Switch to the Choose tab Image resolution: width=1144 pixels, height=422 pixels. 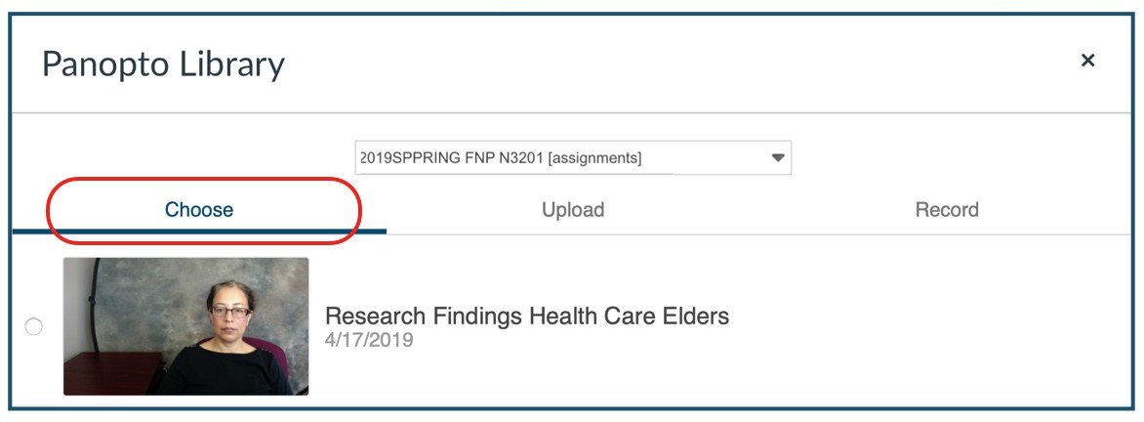[199, 210]
